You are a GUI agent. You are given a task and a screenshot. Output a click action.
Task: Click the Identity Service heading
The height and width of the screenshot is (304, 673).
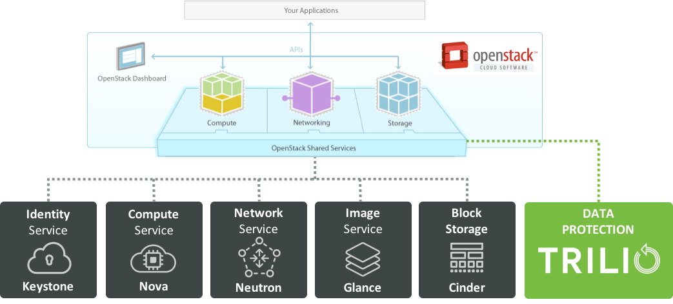point(48,222)
